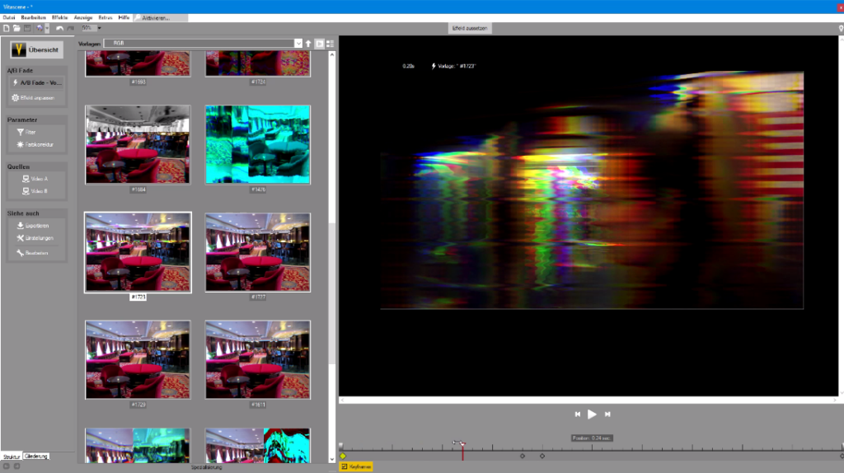Select template thumbnail #1729
This screenshot has height=473, width=844.
[138, 359]
